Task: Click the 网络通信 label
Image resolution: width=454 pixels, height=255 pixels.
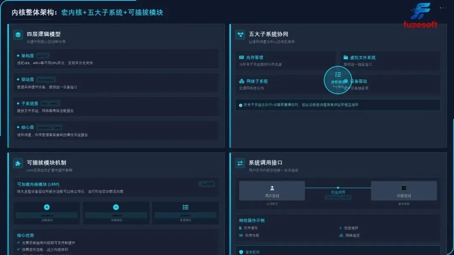Action: click(352, 236)
